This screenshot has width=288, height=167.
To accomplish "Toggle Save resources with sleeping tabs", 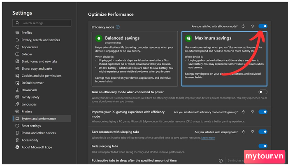I will (263, 132).
